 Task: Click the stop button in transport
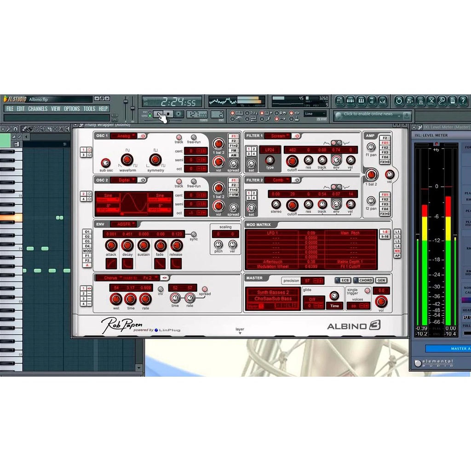click(168, 114)
